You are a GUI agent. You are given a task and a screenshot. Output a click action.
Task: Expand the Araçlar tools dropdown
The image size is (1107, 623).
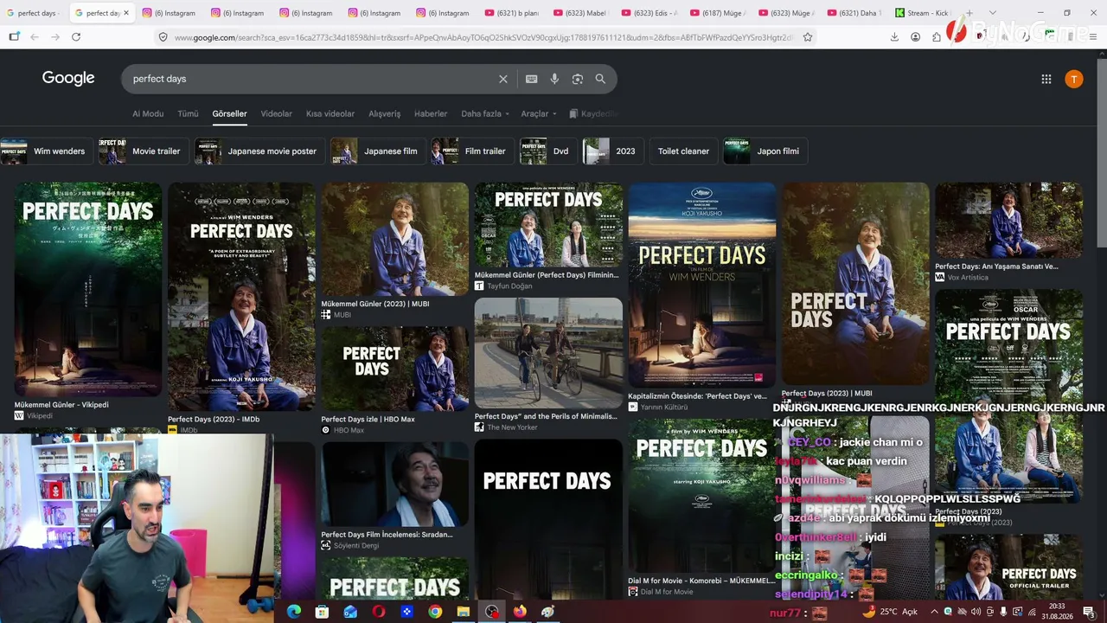point(538,113)
